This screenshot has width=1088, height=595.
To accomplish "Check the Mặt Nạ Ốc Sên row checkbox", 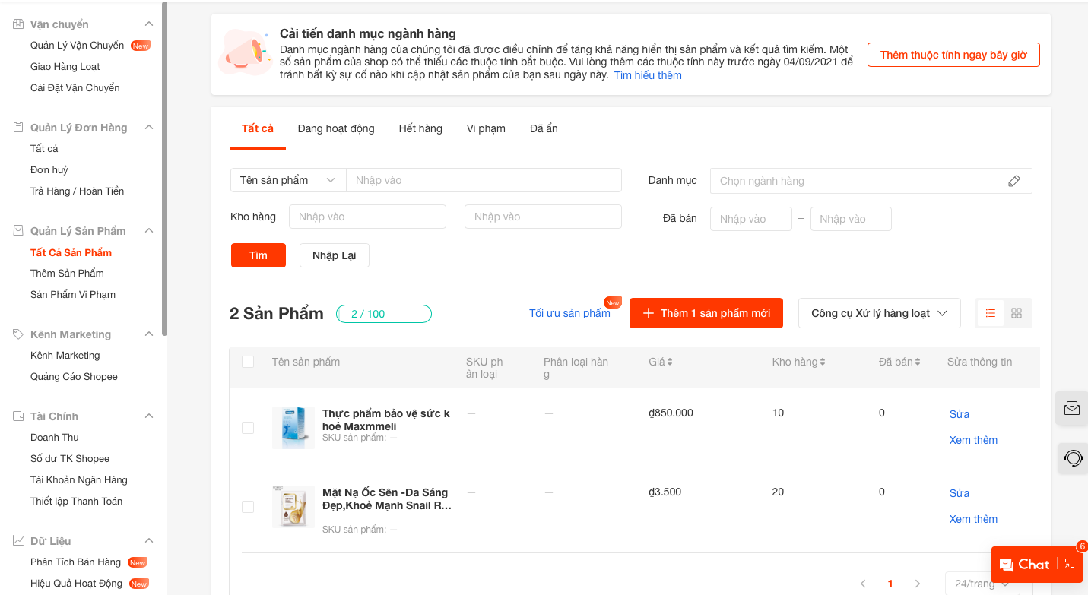I will point(248,507).
